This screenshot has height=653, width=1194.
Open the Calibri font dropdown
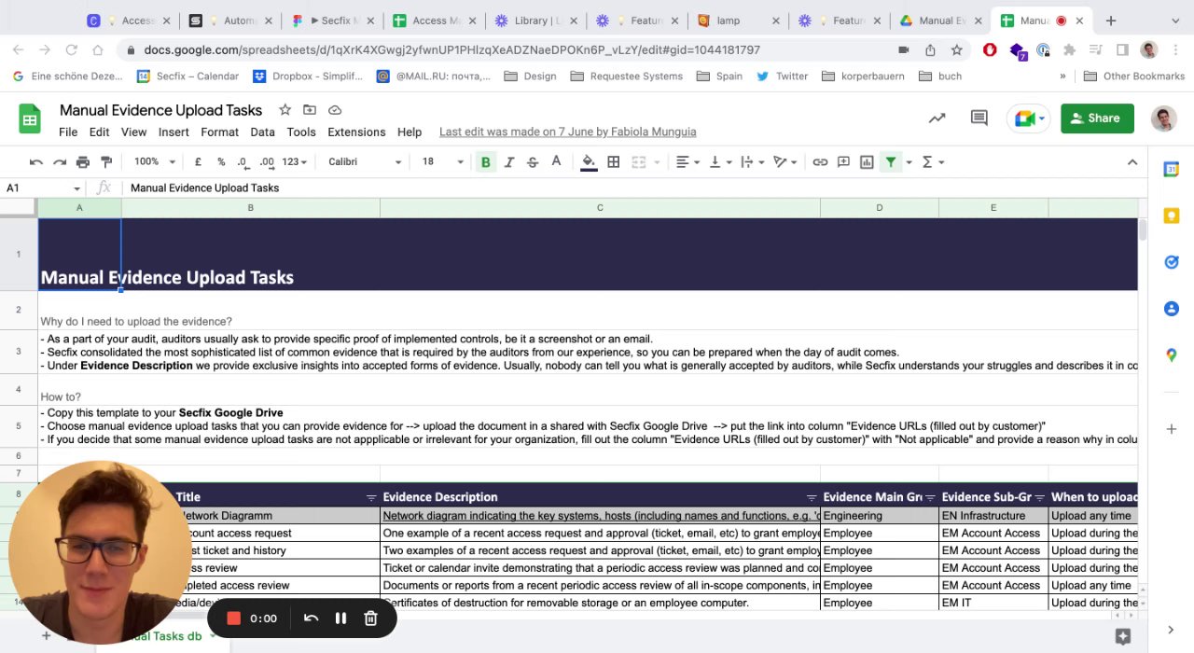pyautogui.click(x=364, y=162)
